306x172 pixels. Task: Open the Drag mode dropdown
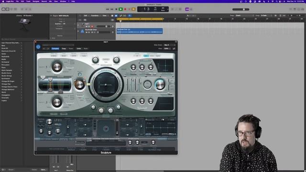(266, 16)
